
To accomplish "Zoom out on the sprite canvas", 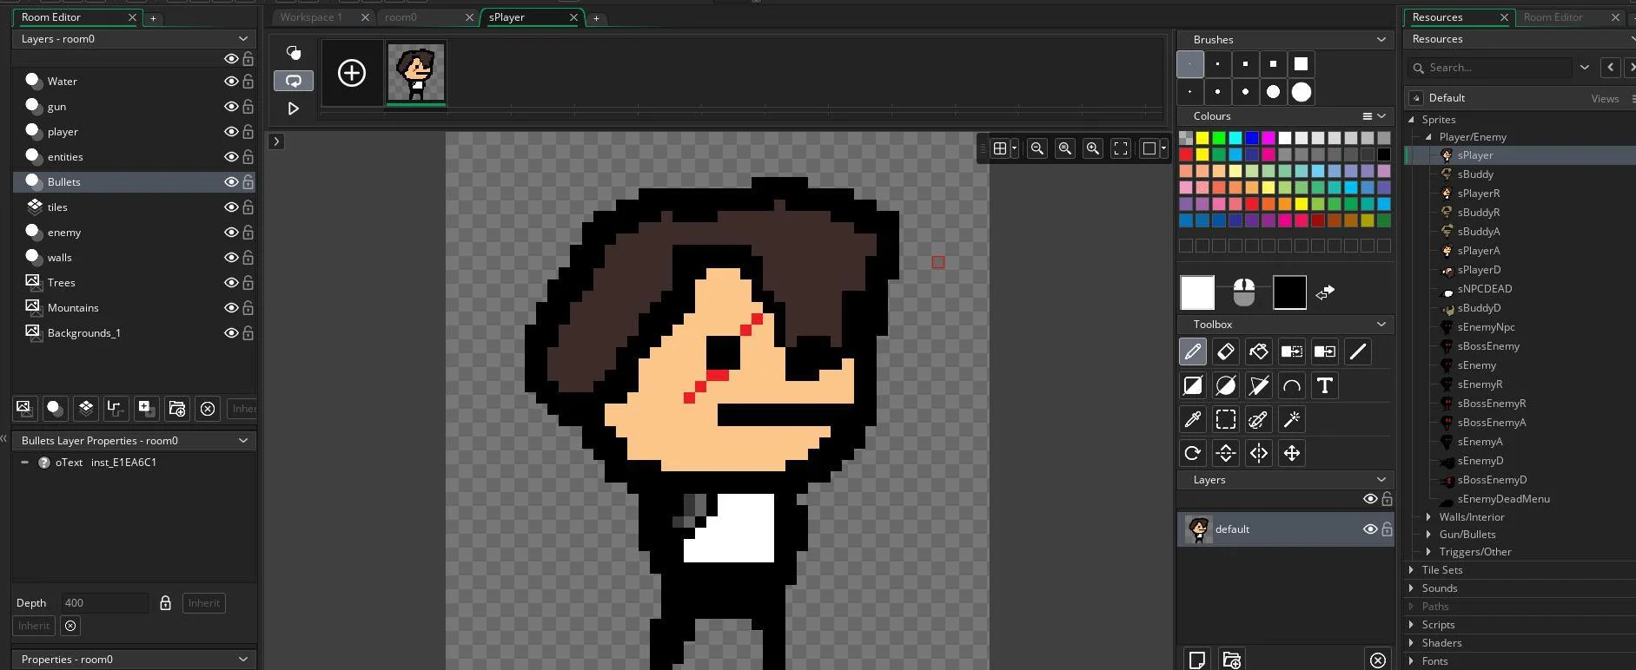I will coord(1037,148).
